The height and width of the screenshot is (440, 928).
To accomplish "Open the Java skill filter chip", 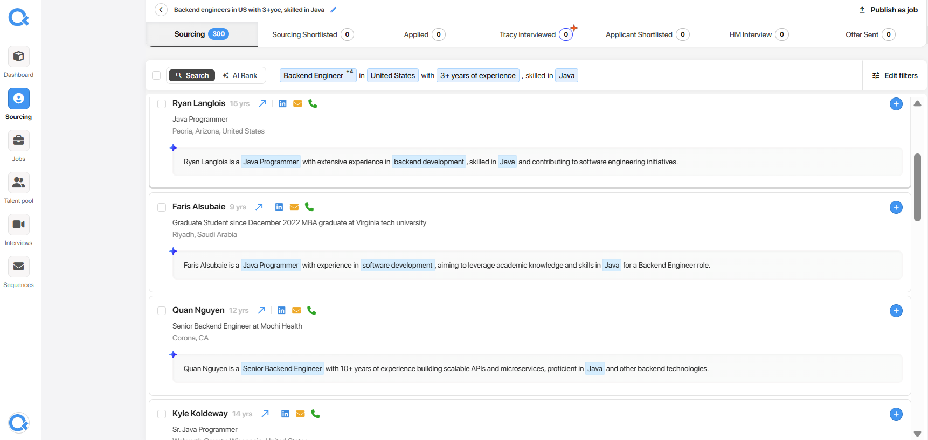I will point(566,75).
